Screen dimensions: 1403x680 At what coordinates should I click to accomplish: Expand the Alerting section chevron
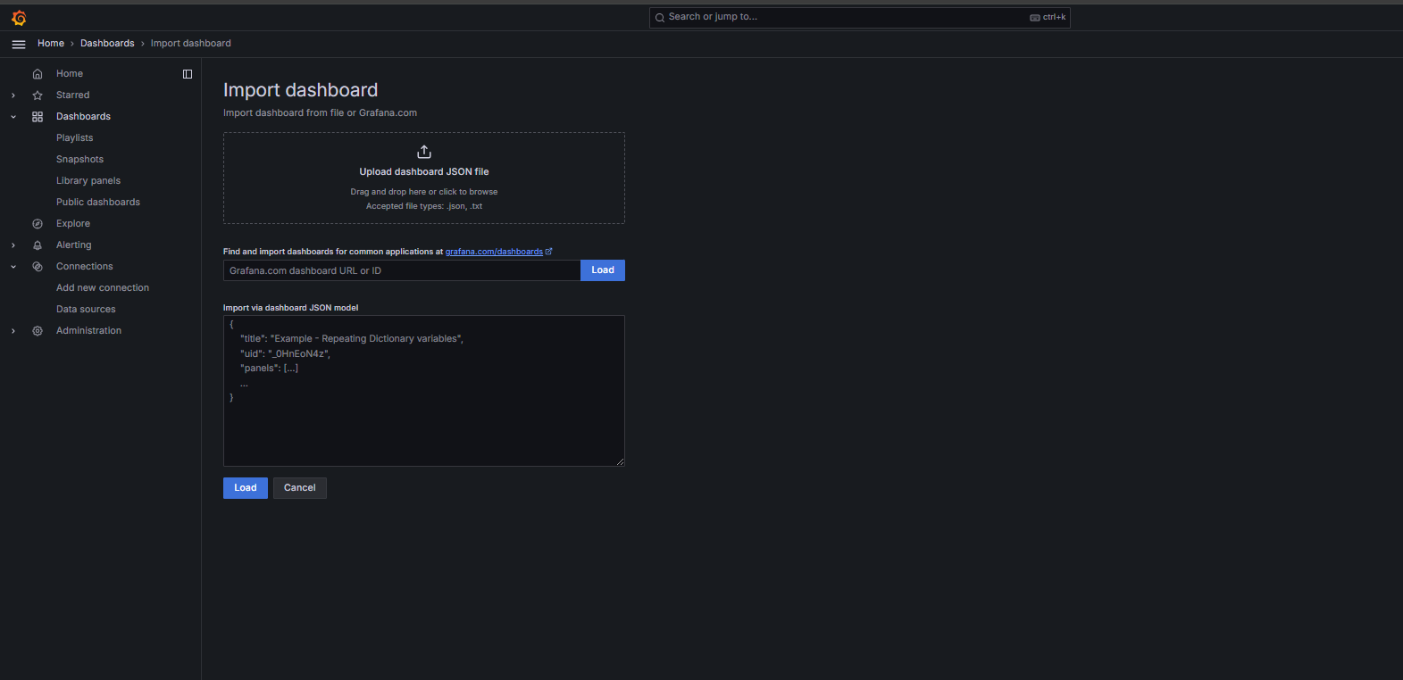[13, 245]
